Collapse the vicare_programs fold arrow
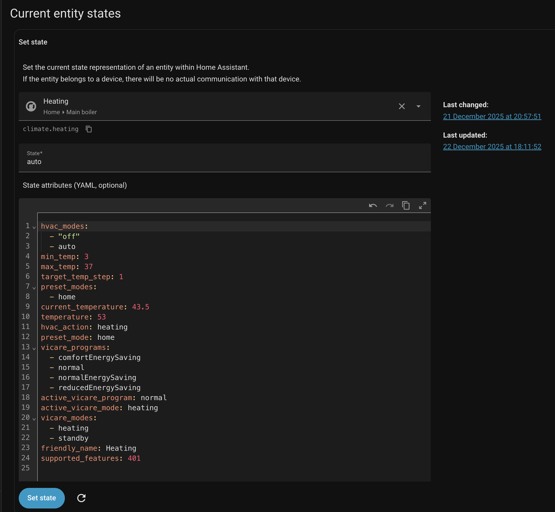This screenshot has height=512, width=555. pos(34,348)
